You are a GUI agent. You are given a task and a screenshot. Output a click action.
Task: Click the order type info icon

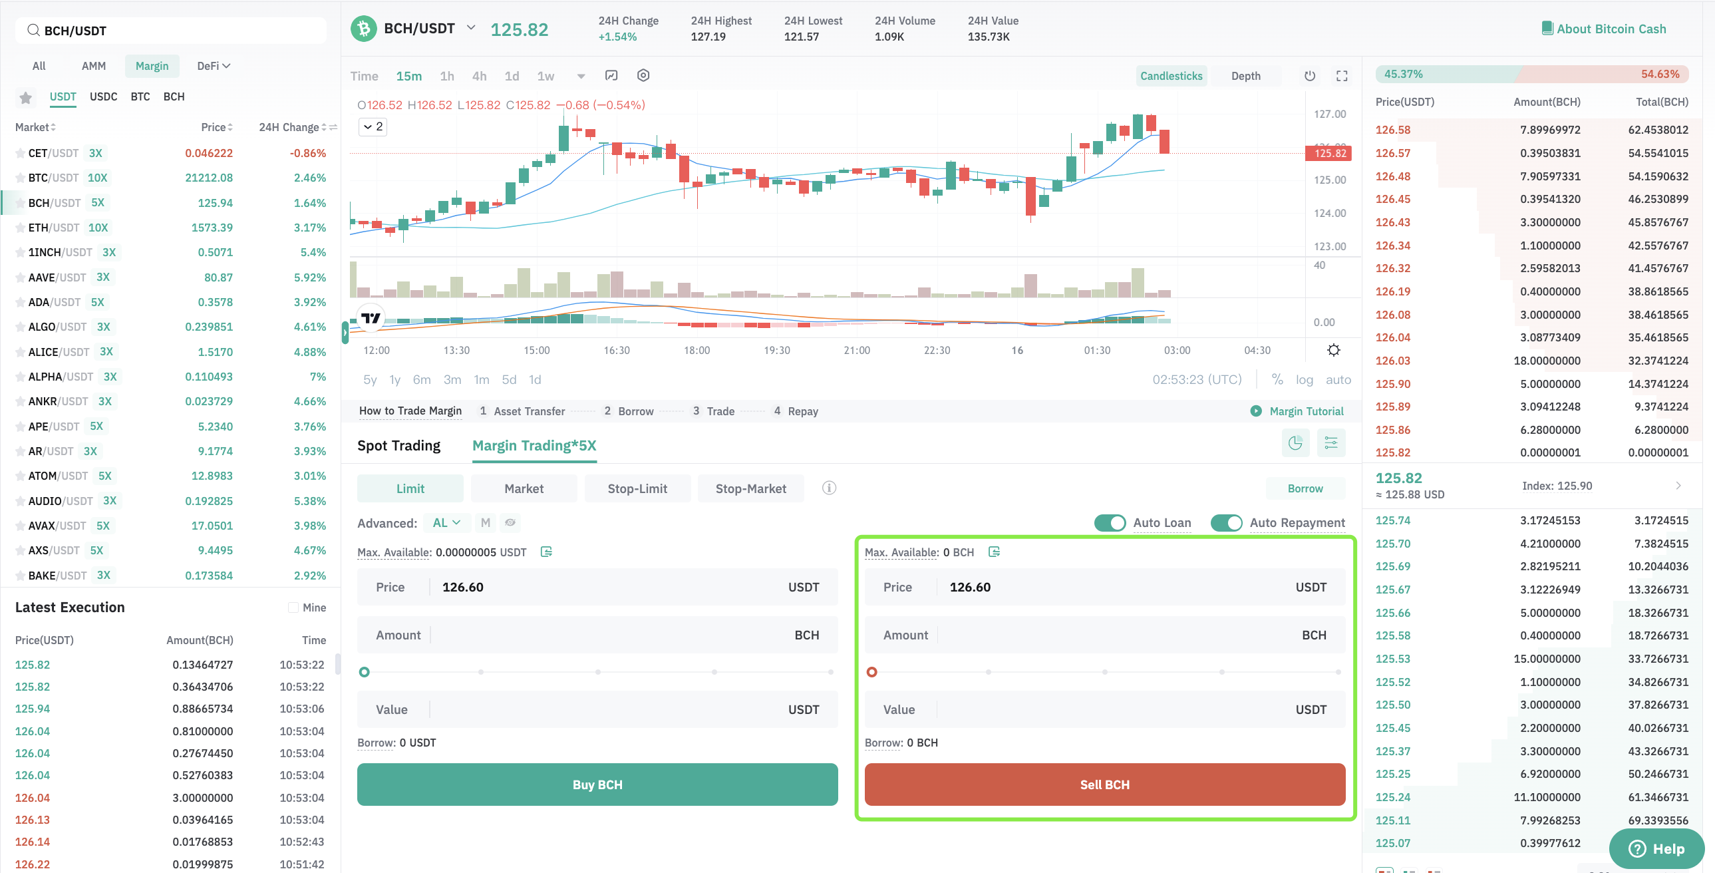coord(829,488)
